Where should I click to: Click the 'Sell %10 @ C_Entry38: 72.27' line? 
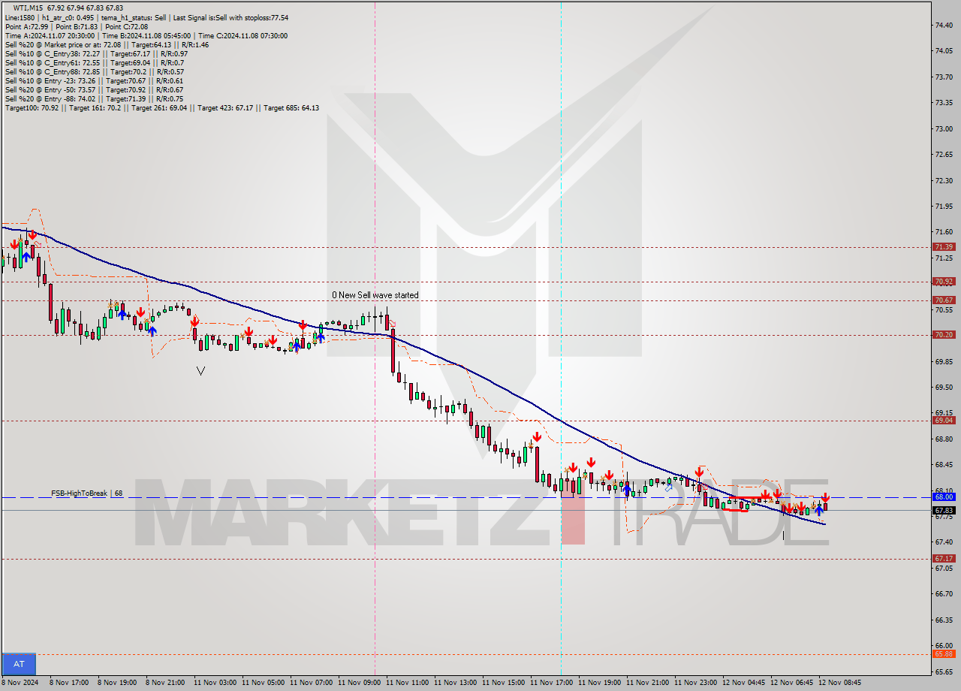tap(96, 53)
